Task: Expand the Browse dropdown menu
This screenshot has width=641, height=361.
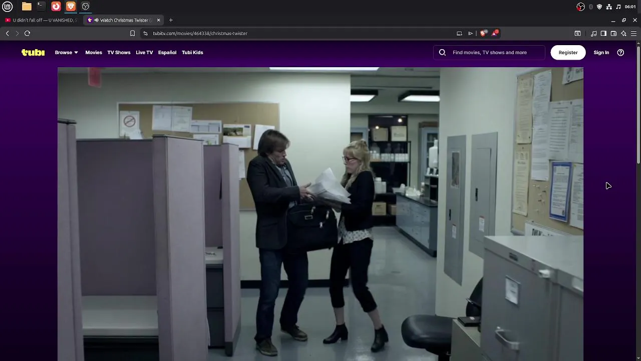Action: pyautogui.click(x=66, y=52)
